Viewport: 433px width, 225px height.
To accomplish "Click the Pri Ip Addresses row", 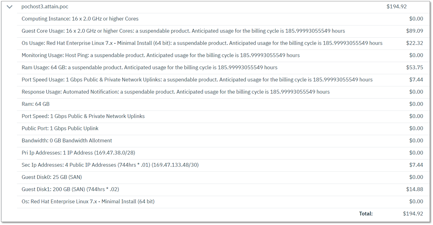I will coord(78,153).
